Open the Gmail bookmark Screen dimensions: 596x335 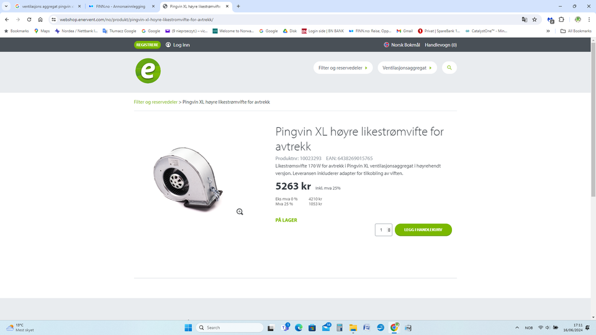tap(404, 31)
